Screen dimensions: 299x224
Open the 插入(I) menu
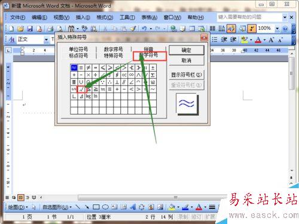83,17
